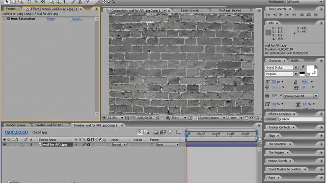Hide shy layers button in timeline
326x183 pixels.
[156, 132]
